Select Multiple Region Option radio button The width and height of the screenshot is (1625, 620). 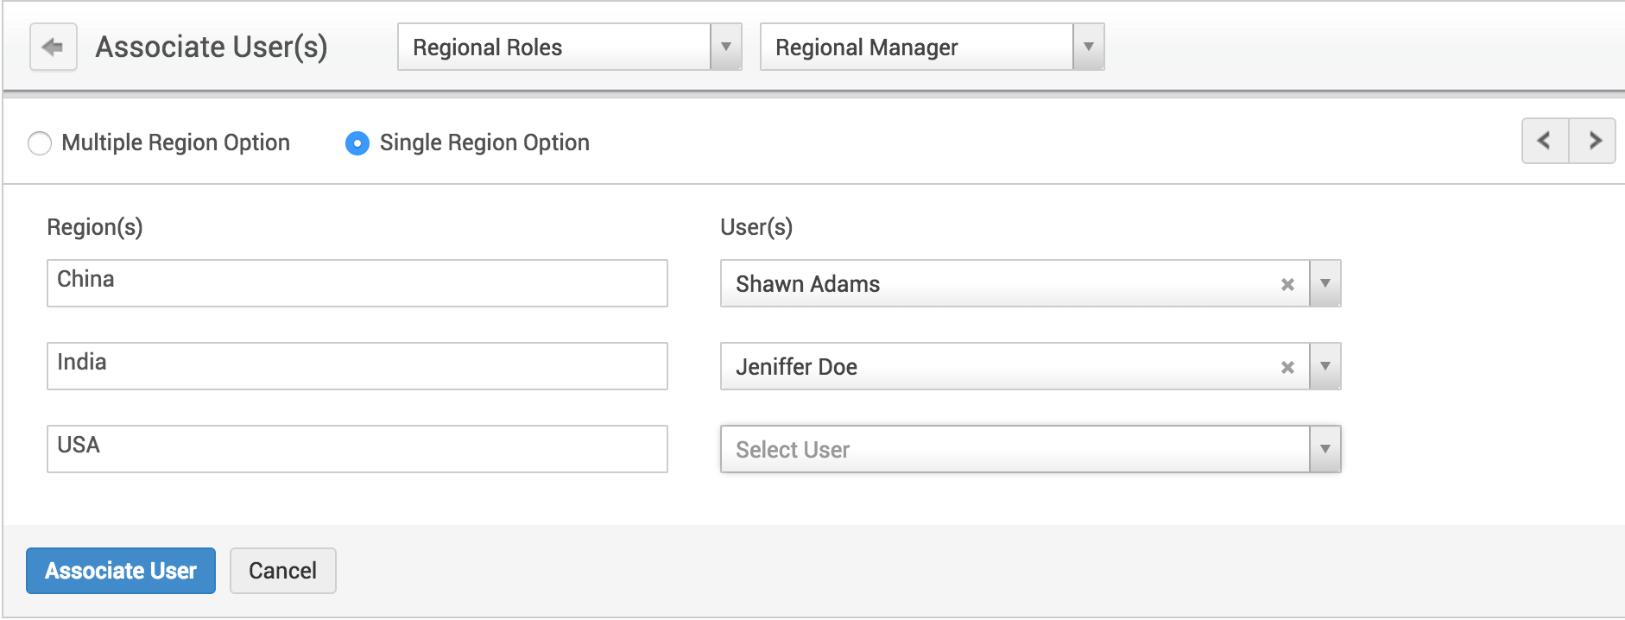point(40,142)
